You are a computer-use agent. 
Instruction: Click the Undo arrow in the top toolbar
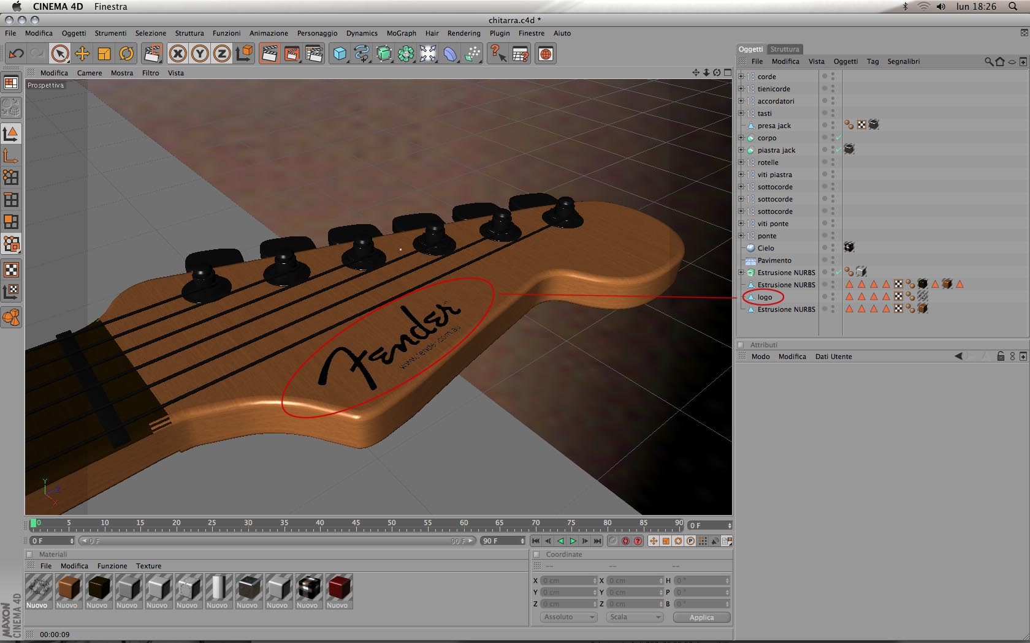coord(17,54)
